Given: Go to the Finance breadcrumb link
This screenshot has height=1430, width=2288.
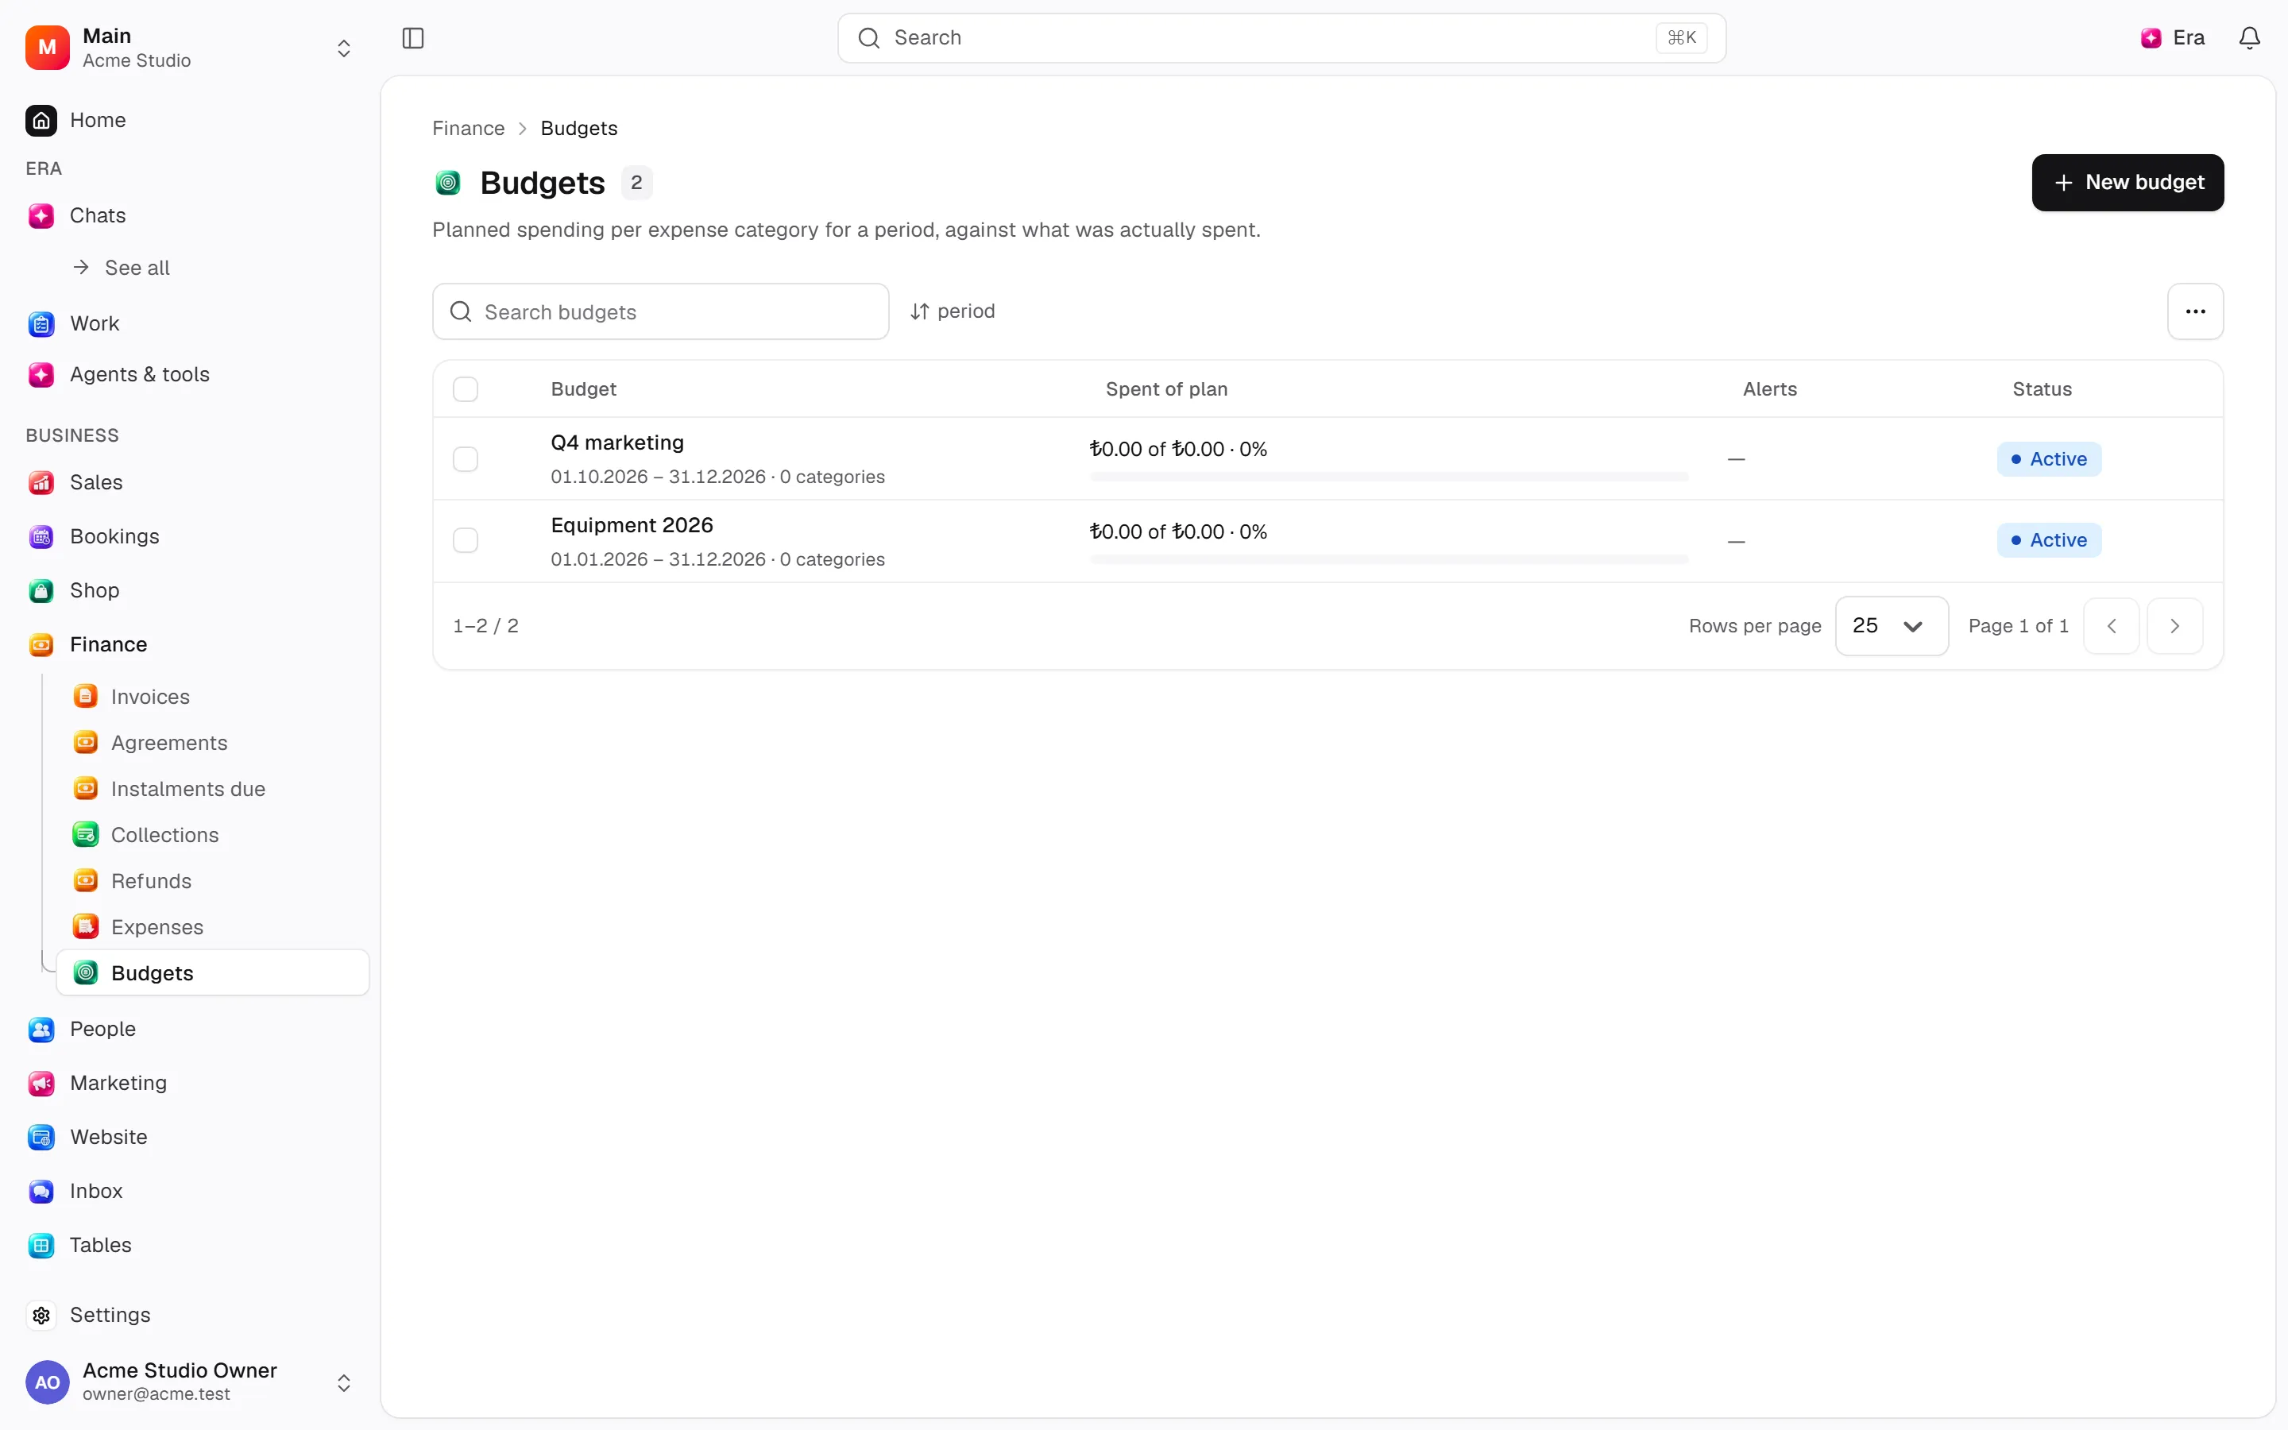Looking at the screenshot, I should [468, 129].
